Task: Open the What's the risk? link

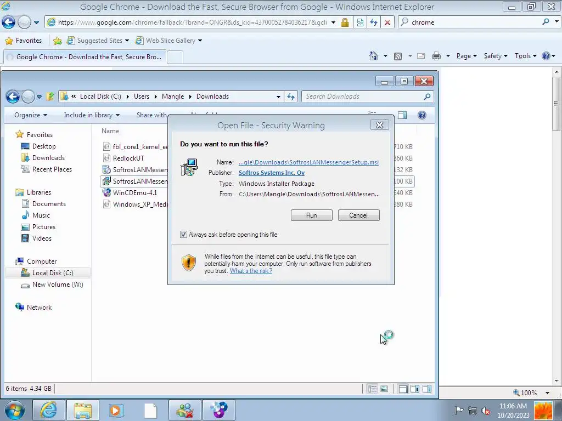Action: (x=251, y=271)
